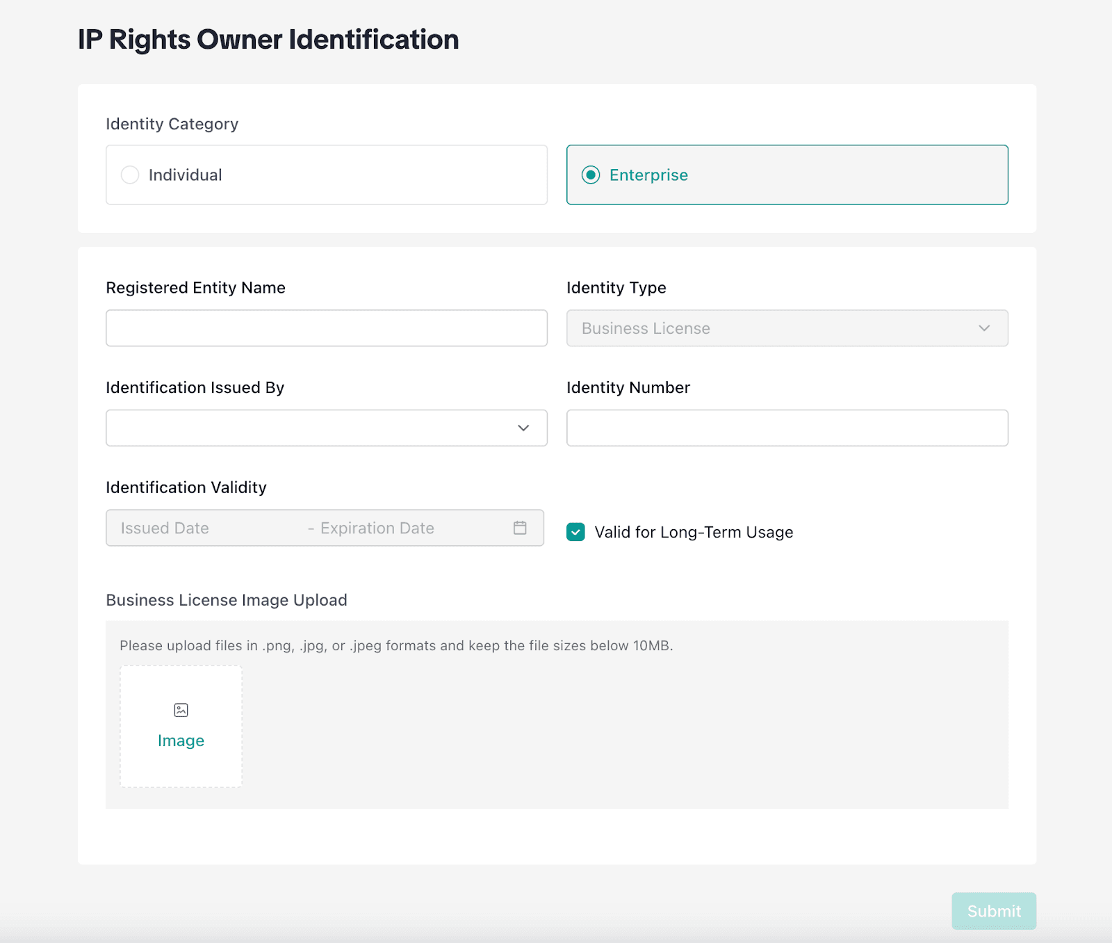Viewport: 1112px width, 943px height.
Task: Click the Individual option label text
Action: click(185, 175)
